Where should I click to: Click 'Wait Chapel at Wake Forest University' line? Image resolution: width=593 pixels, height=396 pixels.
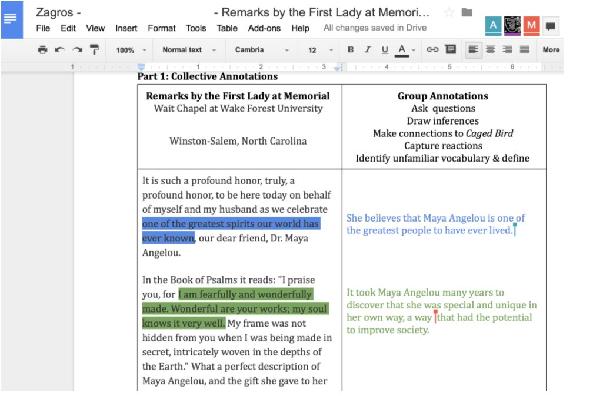(238, 109)
